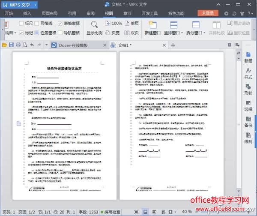Open the 引用 ribbon tab
This screenshot has height=216, width=257.
pos(72,13)
